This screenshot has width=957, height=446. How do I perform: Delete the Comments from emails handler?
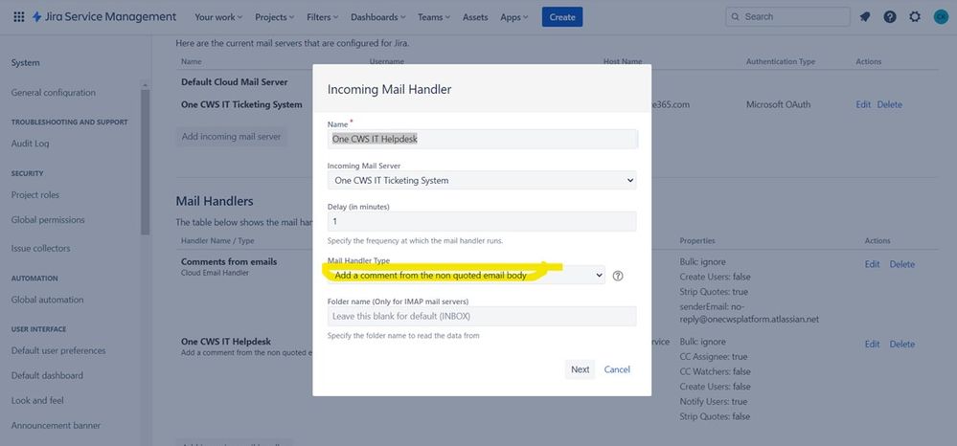[902, 264]
